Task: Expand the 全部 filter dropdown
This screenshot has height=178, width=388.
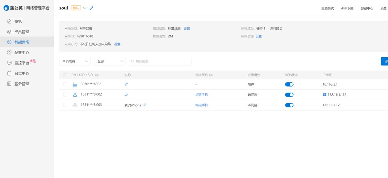Action: pos(110,61)
